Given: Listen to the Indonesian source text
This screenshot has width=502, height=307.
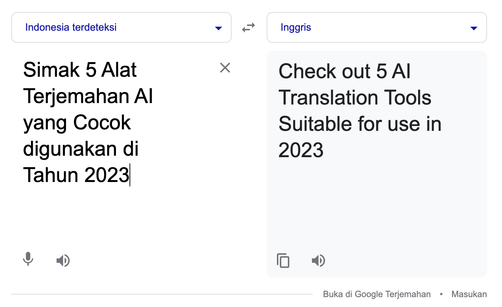Looking at the screenshot, I should tap(63, 261).
